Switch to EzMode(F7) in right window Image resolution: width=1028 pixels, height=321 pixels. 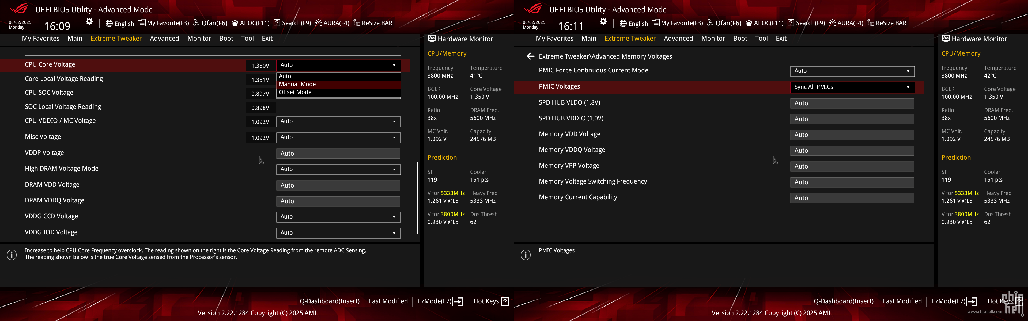pos(954,301)
